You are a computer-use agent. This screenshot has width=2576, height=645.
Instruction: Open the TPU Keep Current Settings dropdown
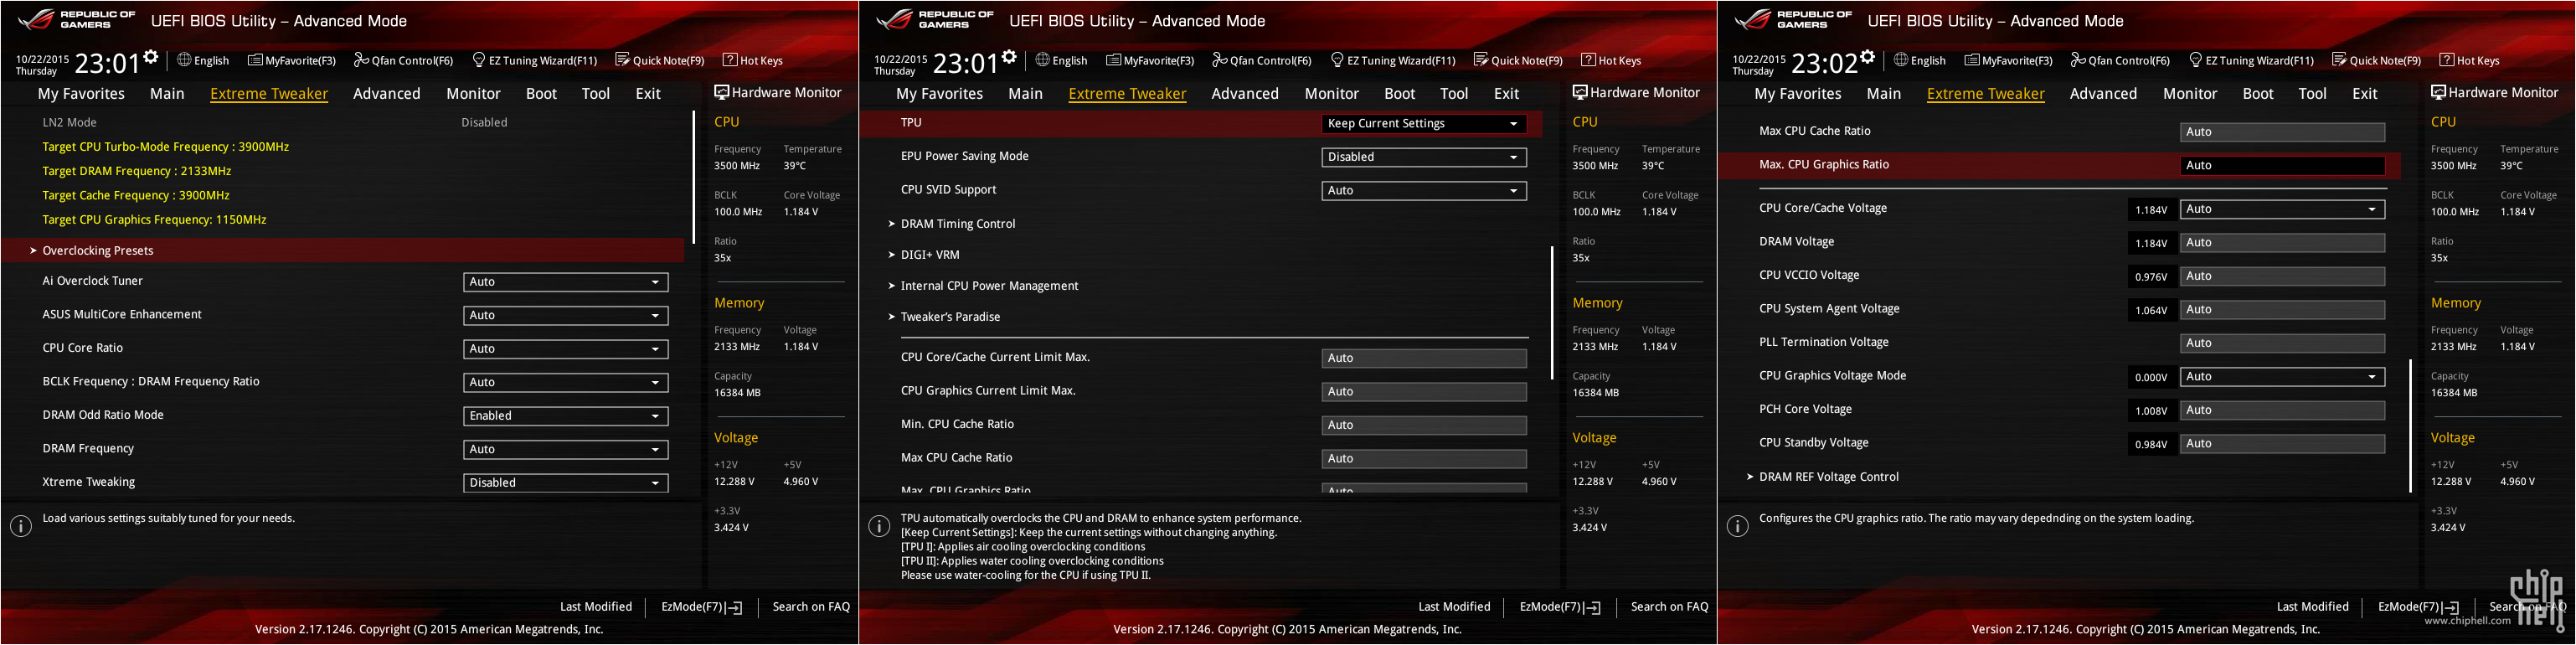(x=1424, y=124)
